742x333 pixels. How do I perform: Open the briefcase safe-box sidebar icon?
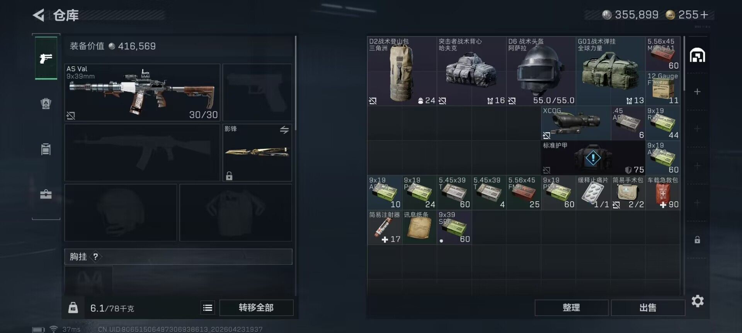(x=46, y=194)
